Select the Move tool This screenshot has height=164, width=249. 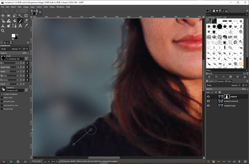pyautogui.click(x=3, y=16)
